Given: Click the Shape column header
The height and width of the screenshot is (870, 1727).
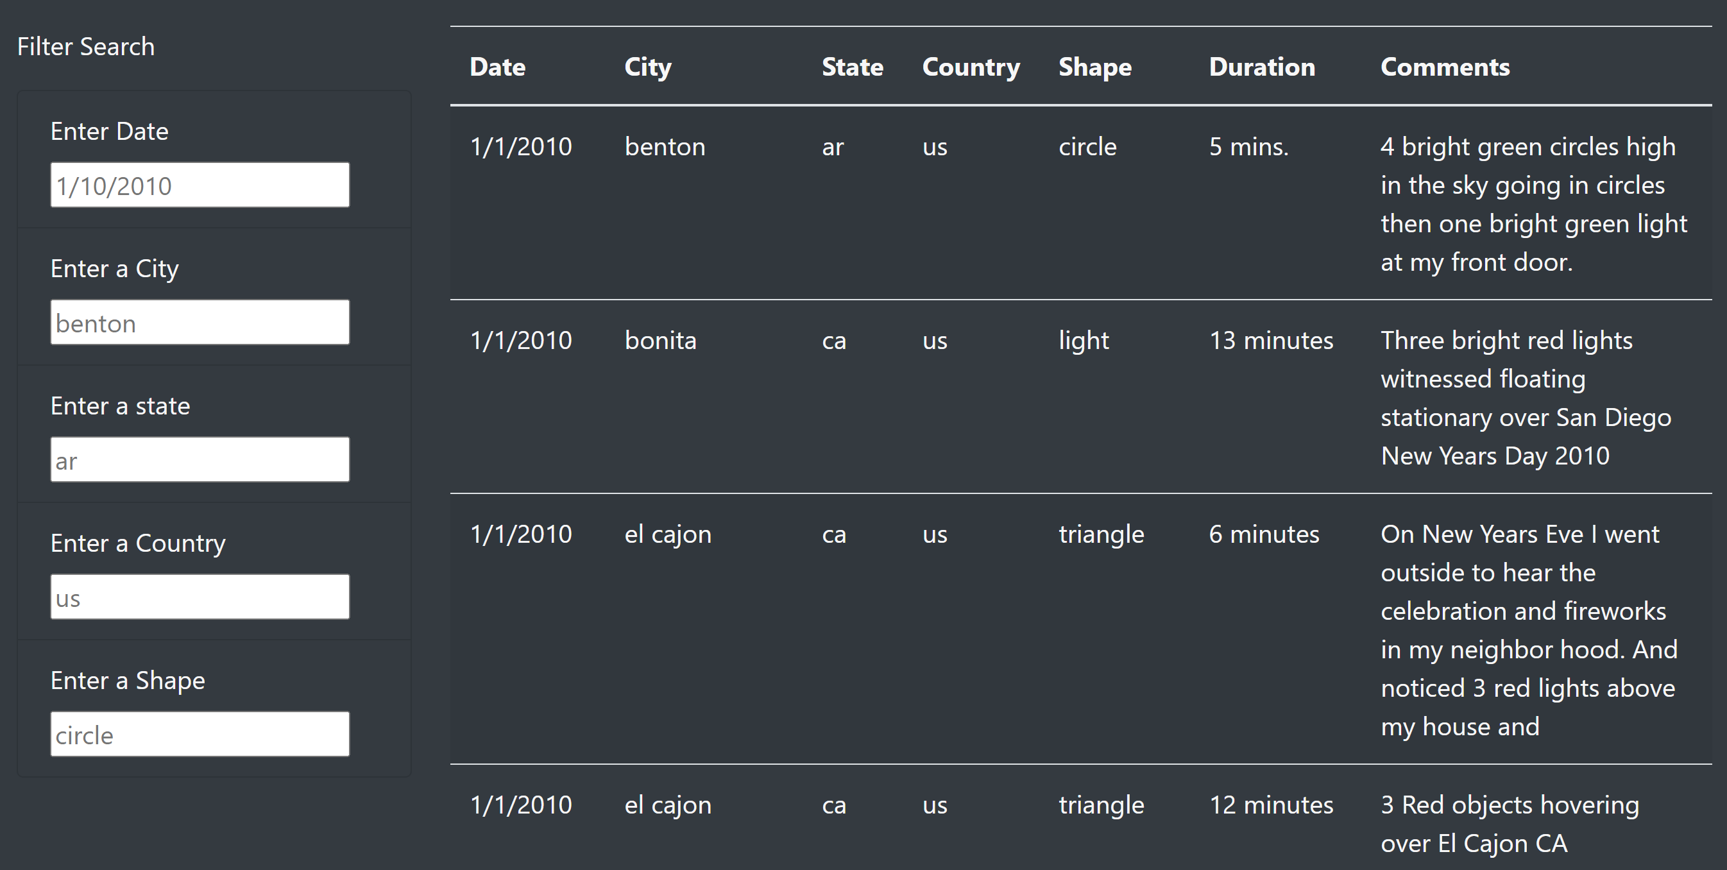Looking at the screenshot, I should tap(1094, 66).
